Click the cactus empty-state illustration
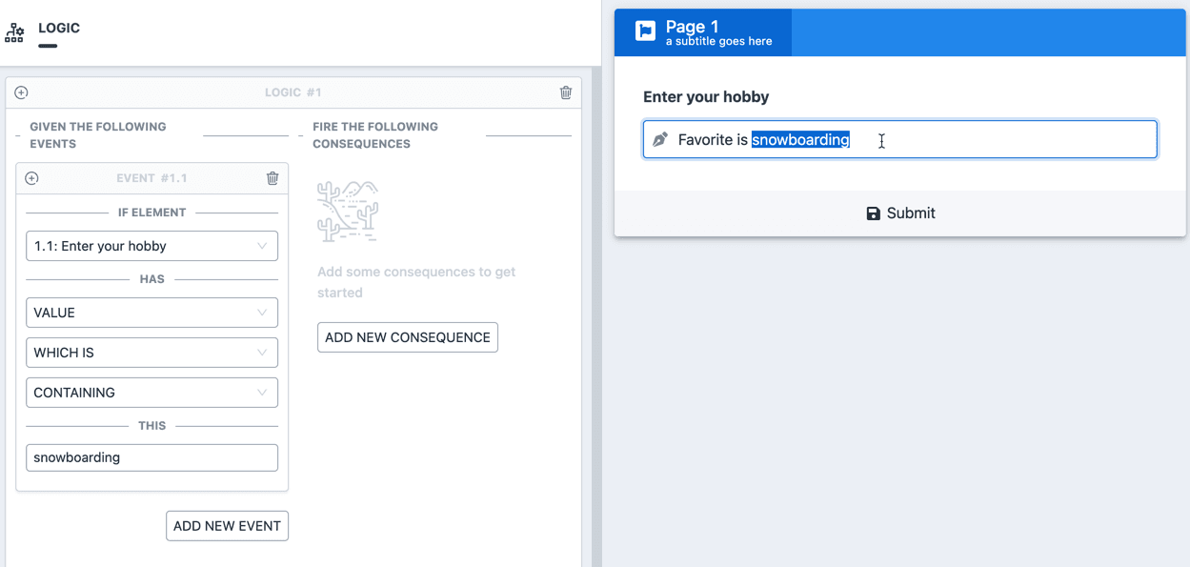The width and height of the screenshot is (1190, 567). [x=348, y=212]
